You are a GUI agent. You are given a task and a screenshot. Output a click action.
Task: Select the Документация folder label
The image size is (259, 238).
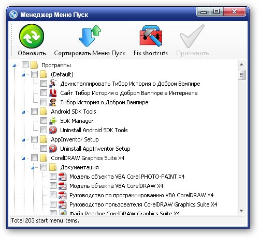(x=79, y=167)
